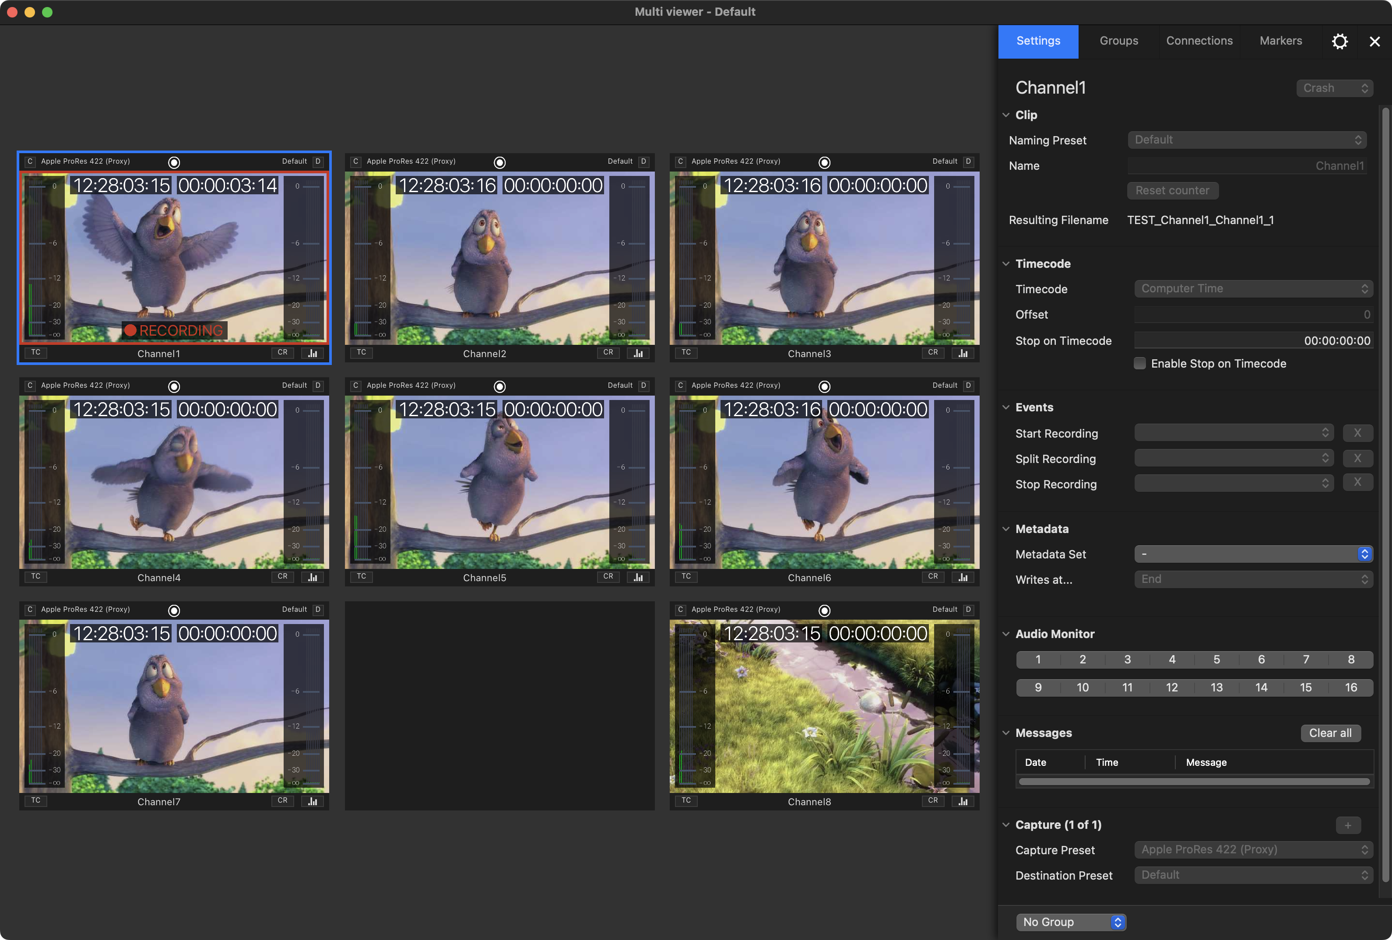Open the Naming Preset dropdown
Image resolution: width=1392 pixels, height=940 pixels.
click(1247, 140)
